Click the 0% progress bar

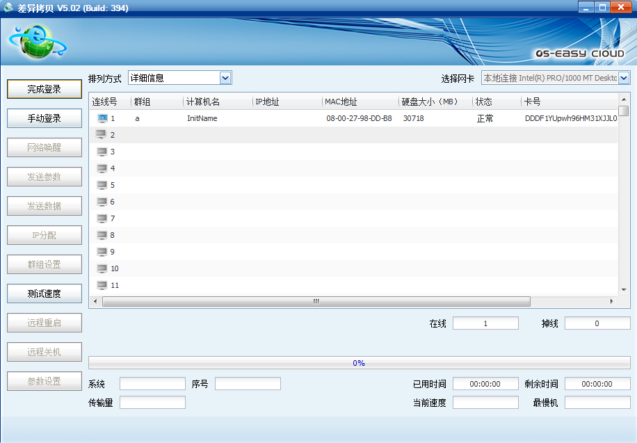pyautogui.click(x=359, y=363)
